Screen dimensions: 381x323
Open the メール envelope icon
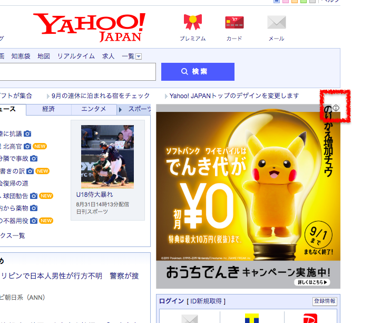277,22
